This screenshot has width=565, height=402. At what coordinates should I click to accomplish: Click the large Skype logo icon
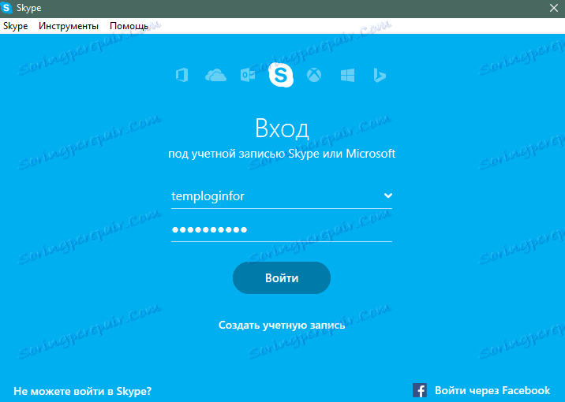tap(281, 75)
